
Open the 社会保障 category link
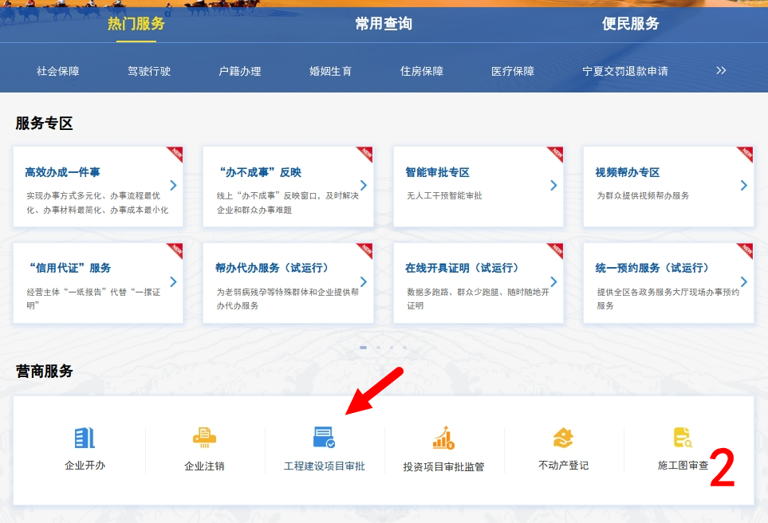click(x=58, y=71)
